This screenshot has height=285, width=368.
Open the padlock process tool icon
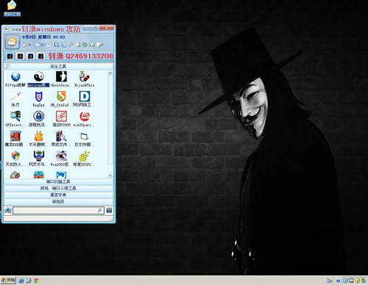click(38, 116)
